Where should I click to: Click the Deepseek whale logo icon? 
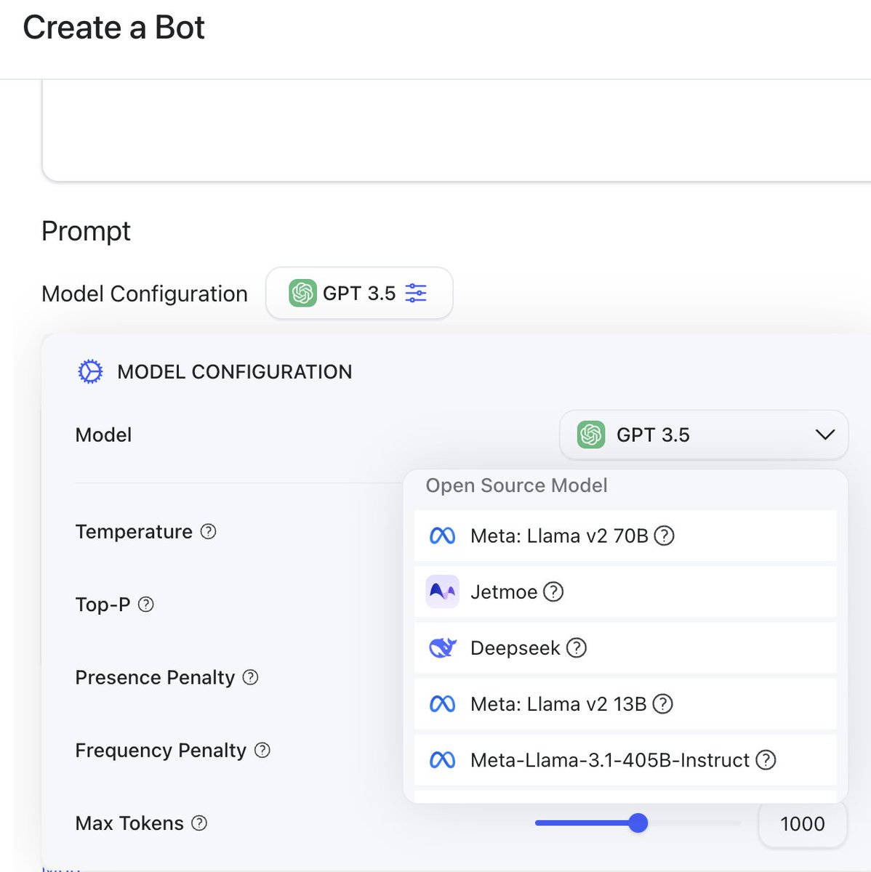[442, 647]
